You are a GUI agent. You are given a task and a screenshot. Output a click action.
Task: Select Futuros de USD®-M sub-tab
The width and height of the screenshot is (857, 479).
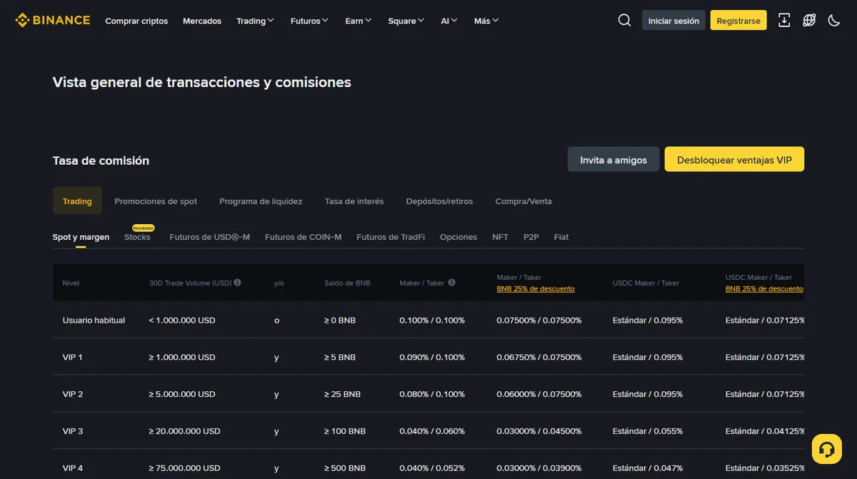coord(209,237)
